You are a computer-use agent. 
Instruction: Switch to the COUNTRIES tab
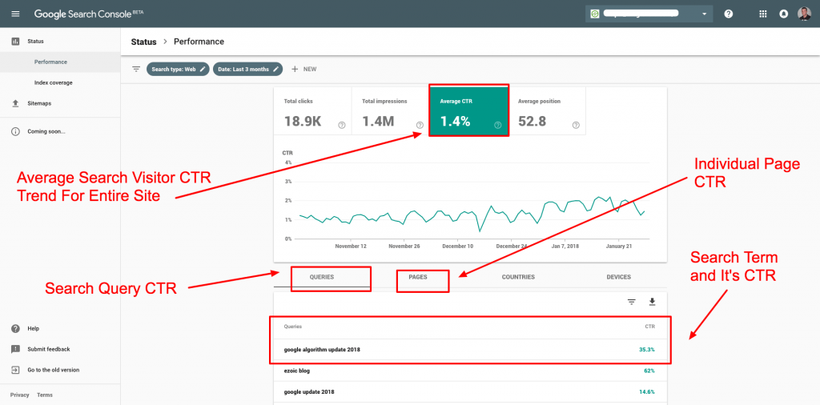click(518, 277)
